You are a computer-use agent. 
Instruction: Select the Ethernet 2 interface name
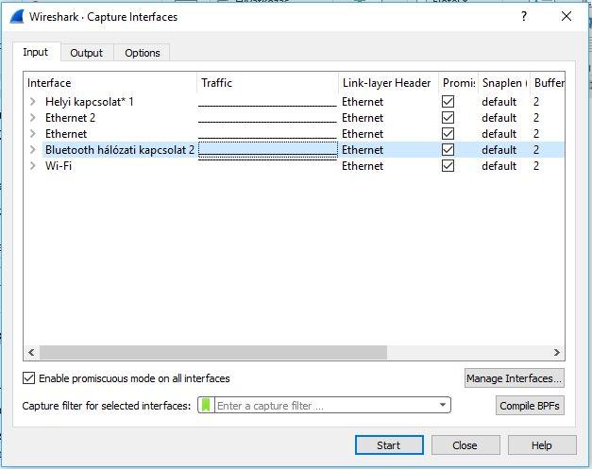tap(70, 118)
